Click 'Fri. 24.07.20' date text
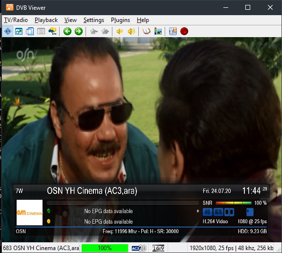This screenshot has width=282, height=253. [217, 191]
